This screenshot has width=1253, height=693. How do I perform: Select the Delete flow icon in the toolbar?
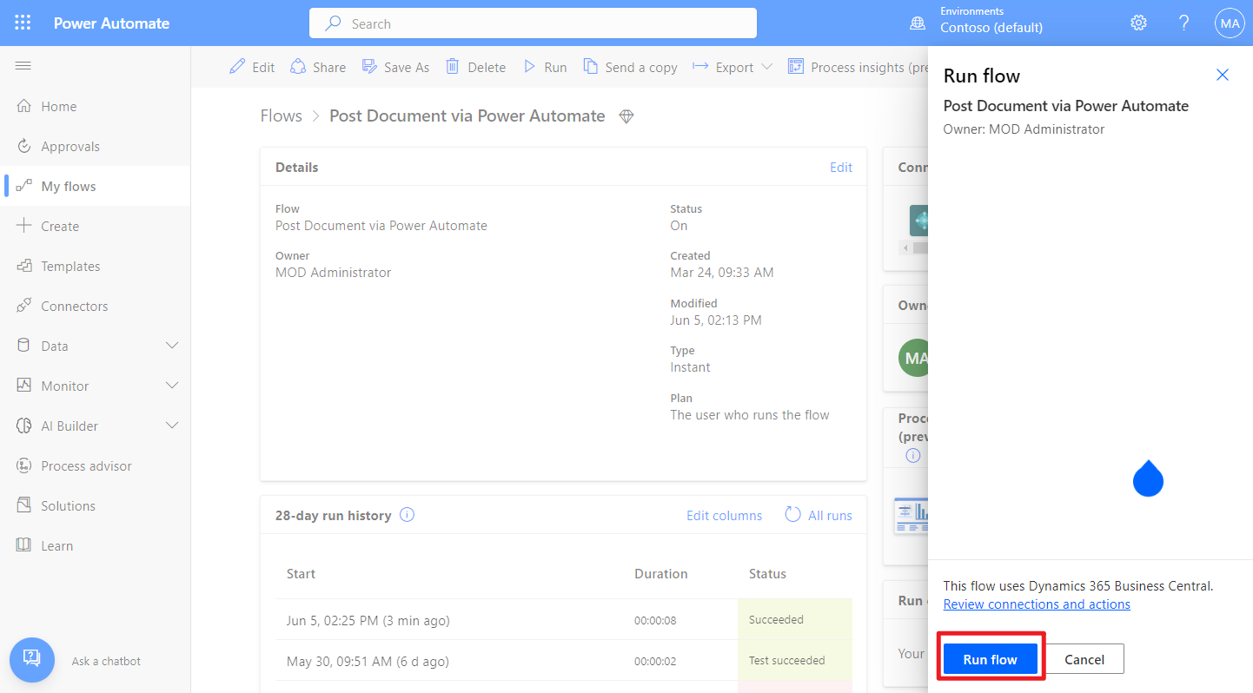click(x=451, y=66)
